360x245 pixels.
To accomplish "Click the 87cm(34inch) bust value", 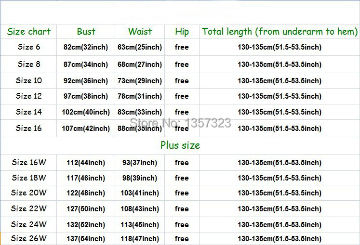I will [x=86, y=64].
